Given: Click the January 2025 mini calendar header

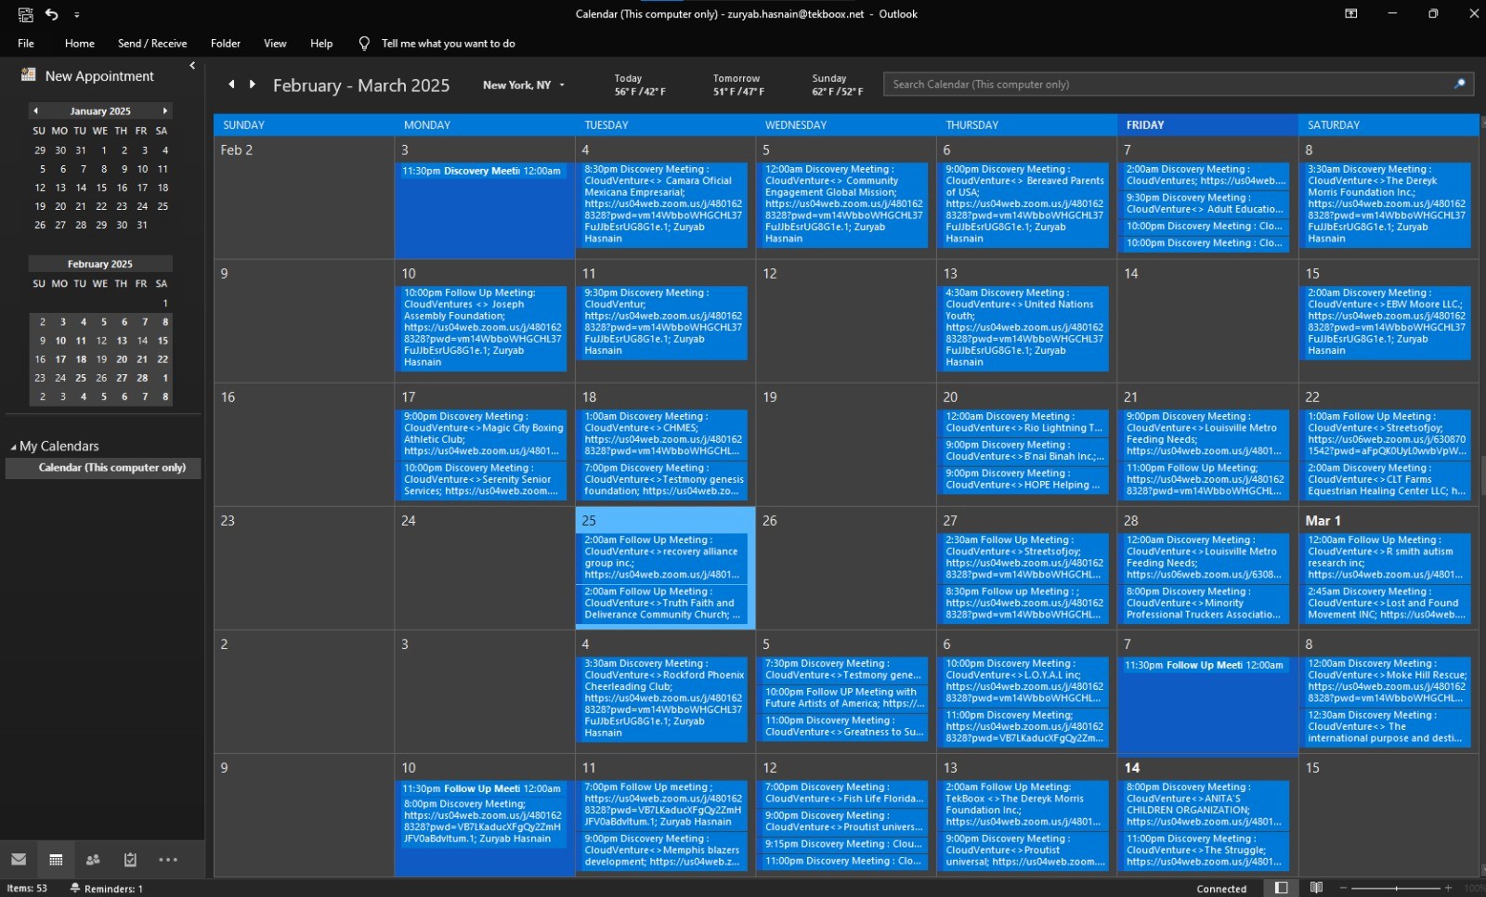Looking at the screenshot, I should coord(100,110).
